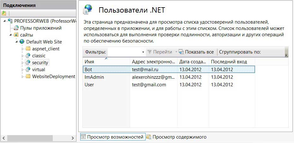The image size is (294, 143).
Task: Select the Bot user row
Action: tap(169, 69)
